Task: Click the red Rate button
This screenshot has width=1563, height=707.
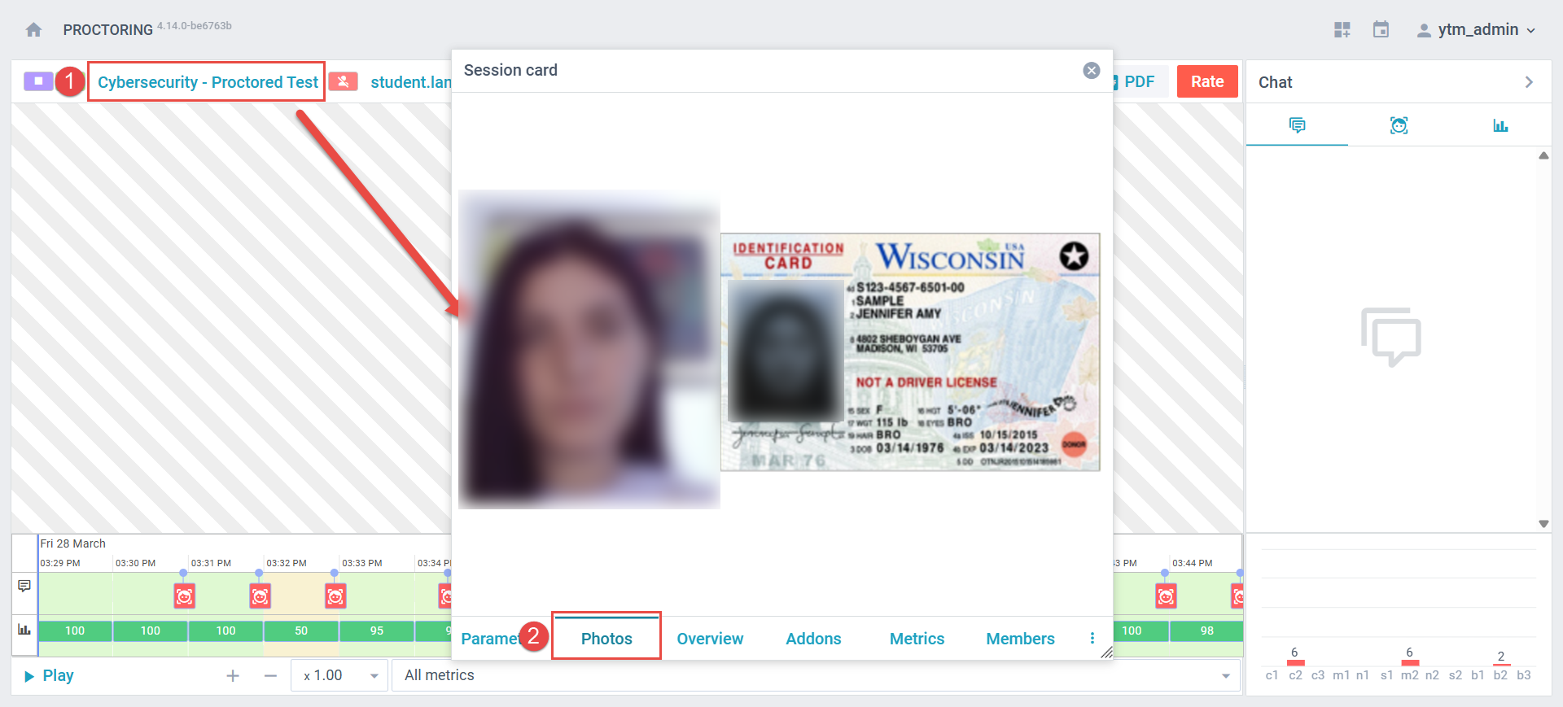Action: tap(1207, 81)
